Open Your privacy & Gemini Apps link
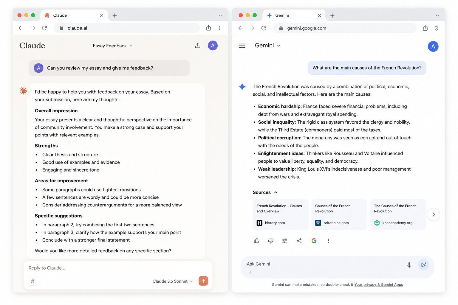The height and width of the screenshot is (305, 458). 379,285
